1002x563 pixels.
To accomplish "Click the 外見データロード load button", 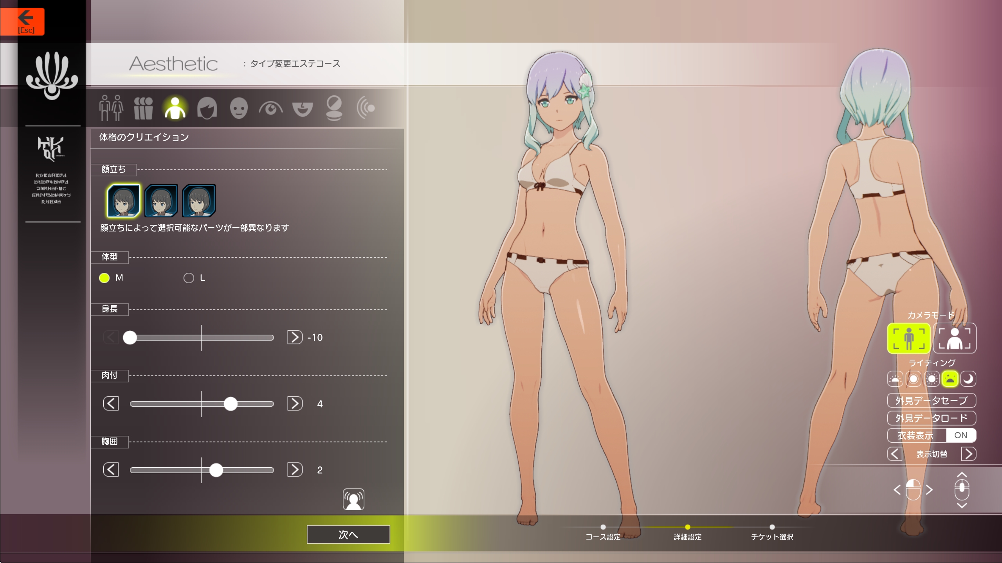I will [x=931, y=418].
